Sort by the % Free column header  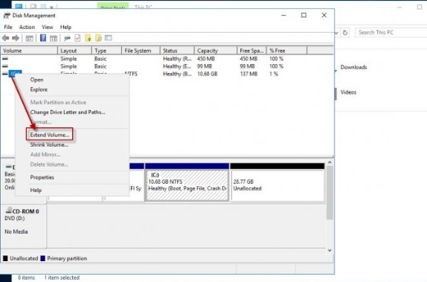click(286, 51)
